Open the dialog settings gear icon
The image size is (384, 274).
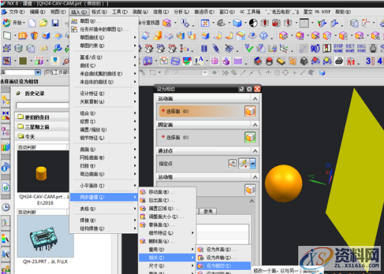point(249,89)
